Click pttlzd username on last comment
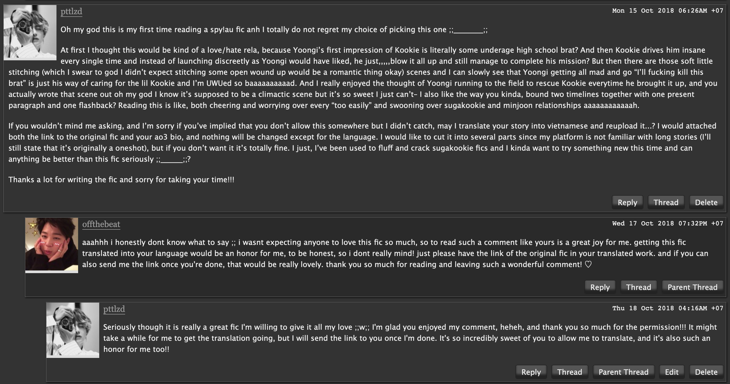Screen dimensions: 730x384 114,309
